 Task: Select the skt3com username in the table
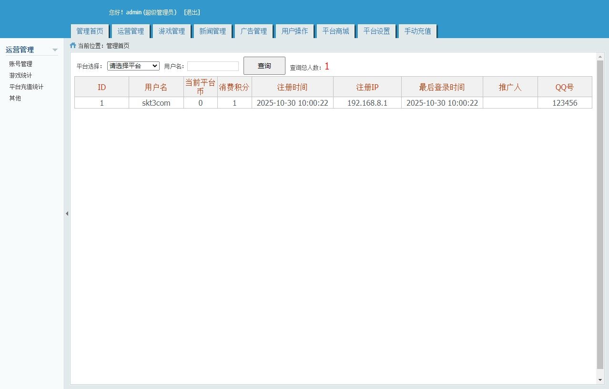point(156,102)
